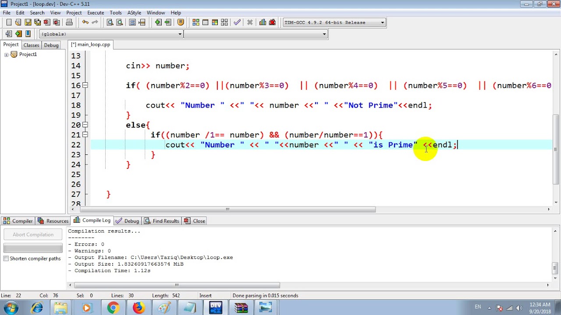561x315 pixels.
Task: Click the Close All files toolbar icon
Action: pos(57,22)
